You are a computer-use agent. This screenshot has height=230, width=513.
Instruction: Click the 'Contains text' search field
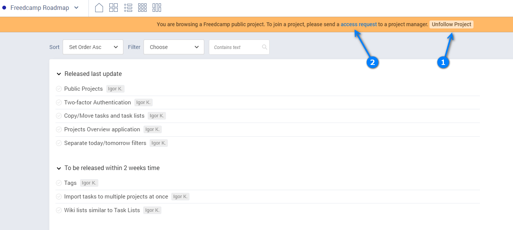tap(235, 47)
